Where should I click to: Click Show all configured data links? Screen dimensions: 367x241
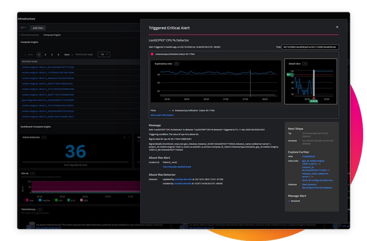click(x=317, y=180)
